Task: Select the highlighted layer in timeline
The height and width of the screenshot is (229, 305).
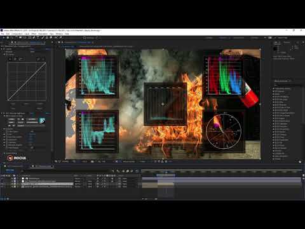Action: tap(47, 184)
